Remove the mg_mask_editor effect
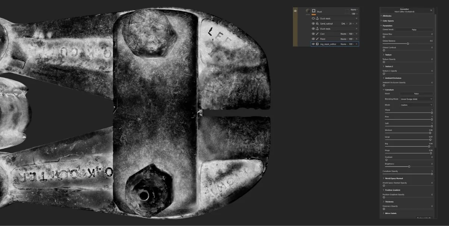 (357, 44)
